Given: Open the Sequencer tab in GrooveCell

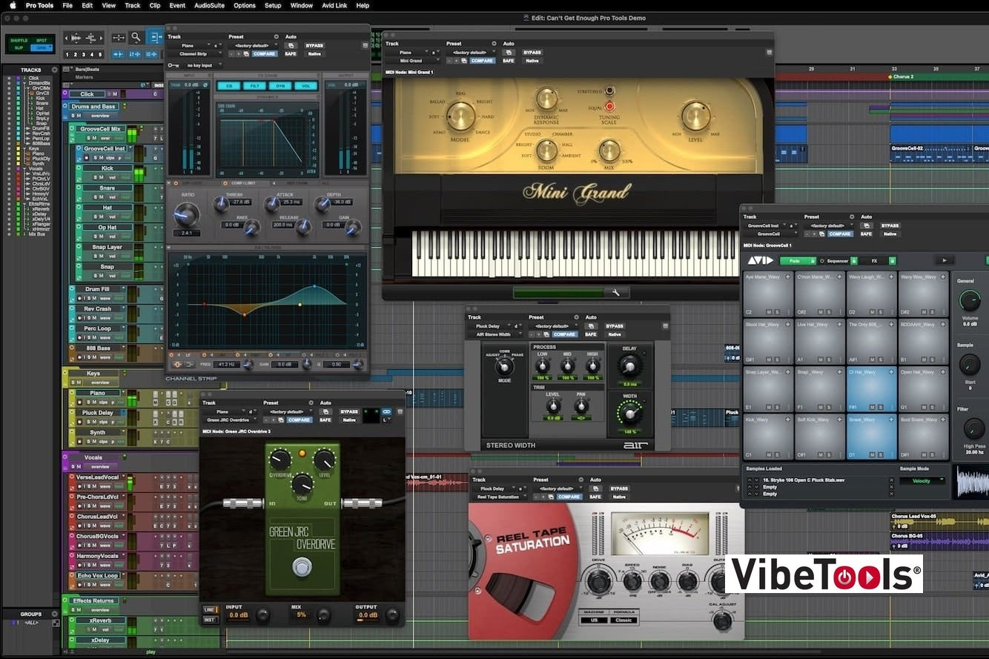Looking at the screenshot, I should (x=838, y=261).
